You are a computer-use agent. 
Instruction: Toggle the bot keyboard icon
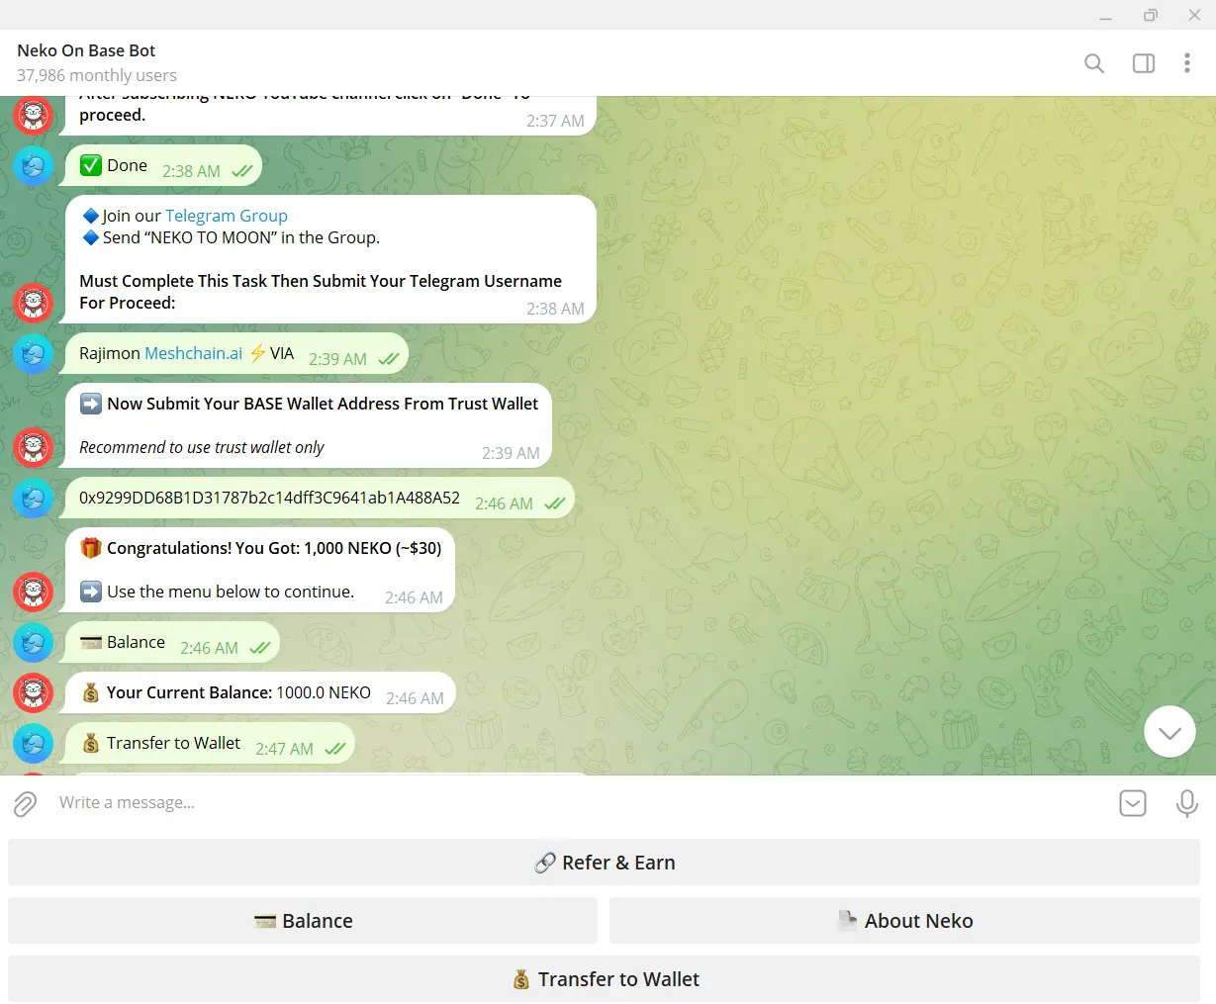pyautogui.click(x=1132, y=803)
